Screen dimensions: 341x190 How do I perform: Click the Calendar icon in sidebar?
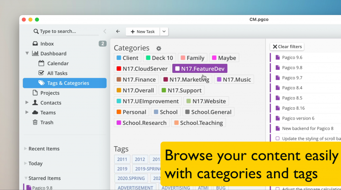click(x=41, y=63)
